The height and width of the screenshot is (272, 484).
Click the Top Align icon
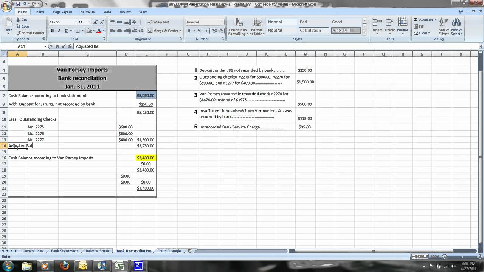coord(112,22)
